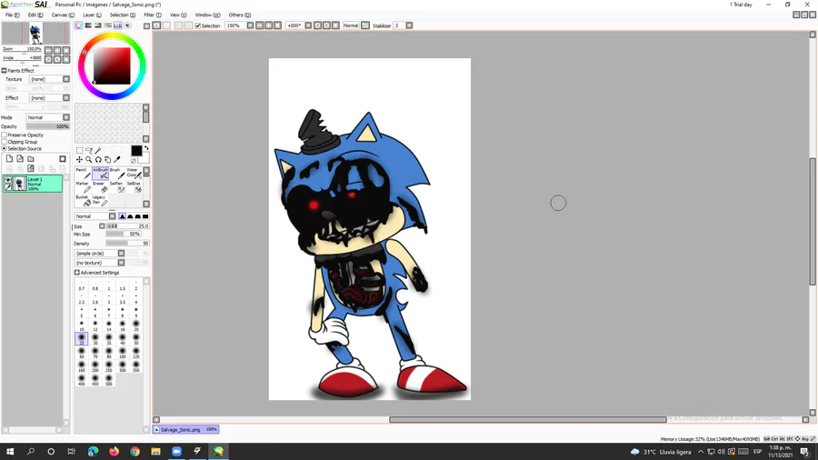Viewport: 818px width, 460px height.
Task: Choose the lasso selection tool
Action: pos(89,150)
